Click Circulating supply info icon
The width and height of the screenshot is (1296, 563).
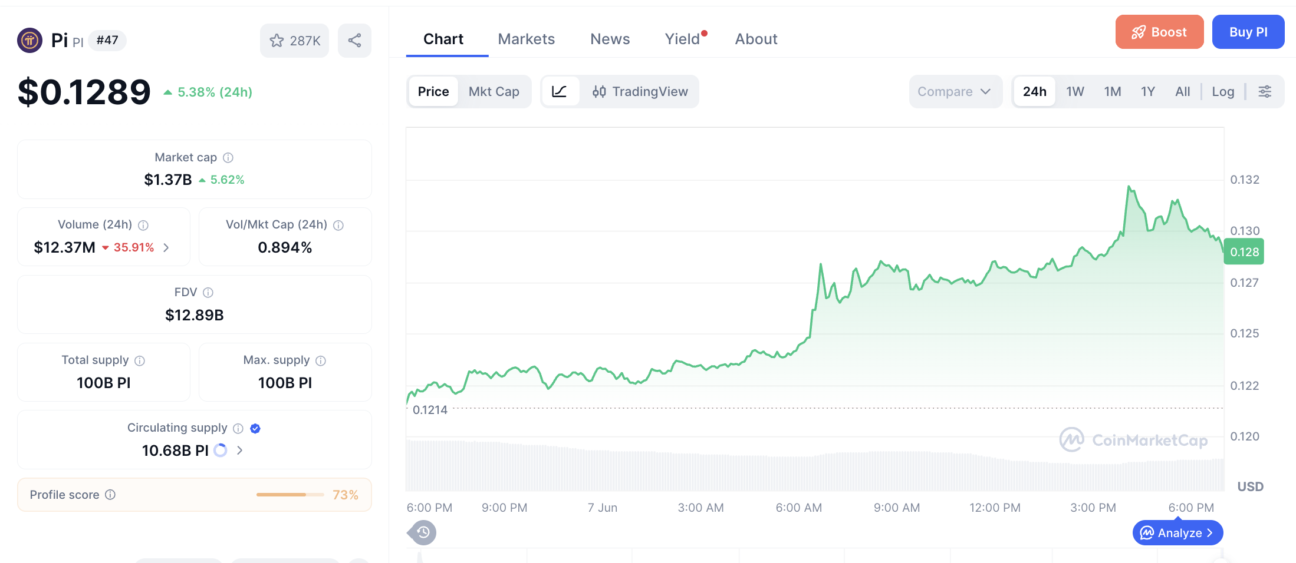coord(238,428)
